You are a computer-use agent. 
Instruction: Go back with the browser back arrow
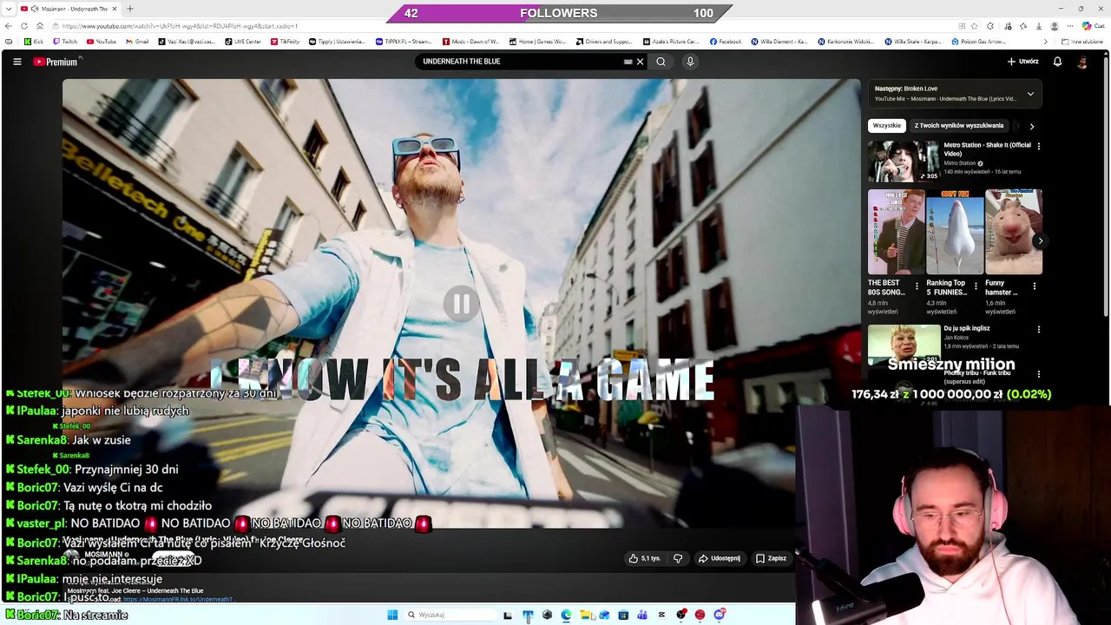click(x=9, y=26)
